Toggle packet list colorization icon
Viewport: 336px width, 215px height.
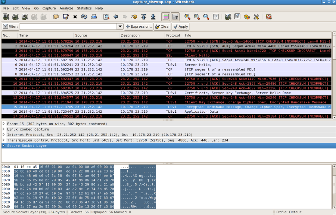pyautogui.click(x=165, y=16)
